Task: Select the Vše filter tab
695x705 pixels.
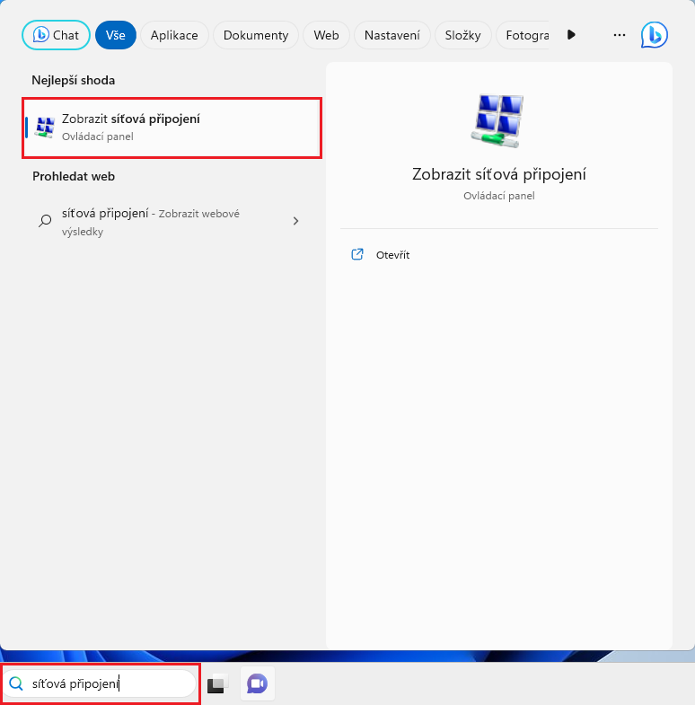Action: pyautogui.click(x=116, y=35)
